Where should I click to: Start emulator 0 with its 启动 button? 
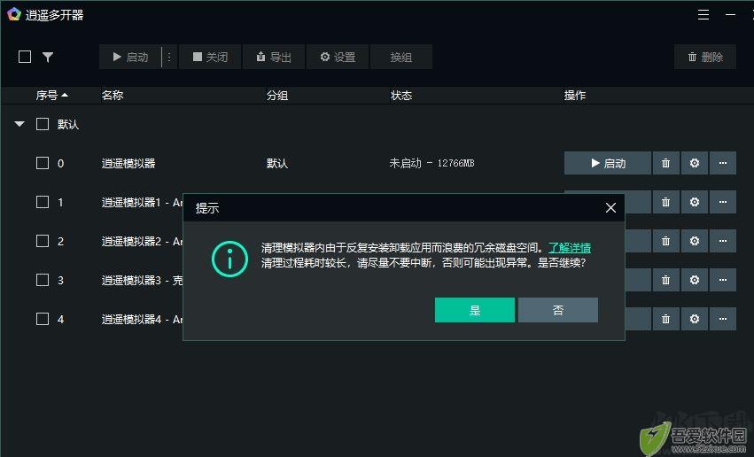607,163
